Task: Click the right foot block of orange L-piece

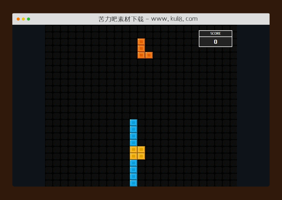Action: [x=149, y=55]
